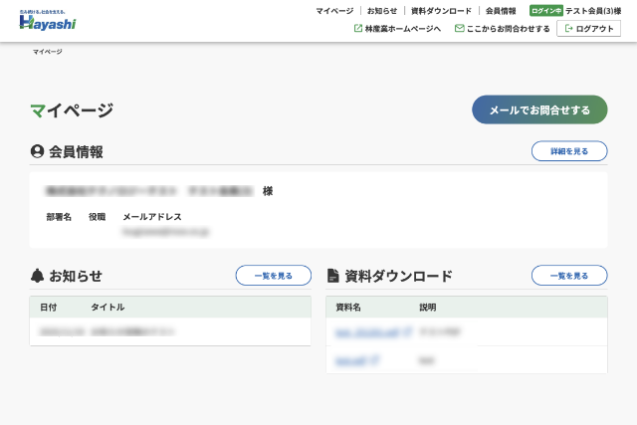Click the Hayashi logo
The width and height of the screenshot is (637, 425).
47,21
